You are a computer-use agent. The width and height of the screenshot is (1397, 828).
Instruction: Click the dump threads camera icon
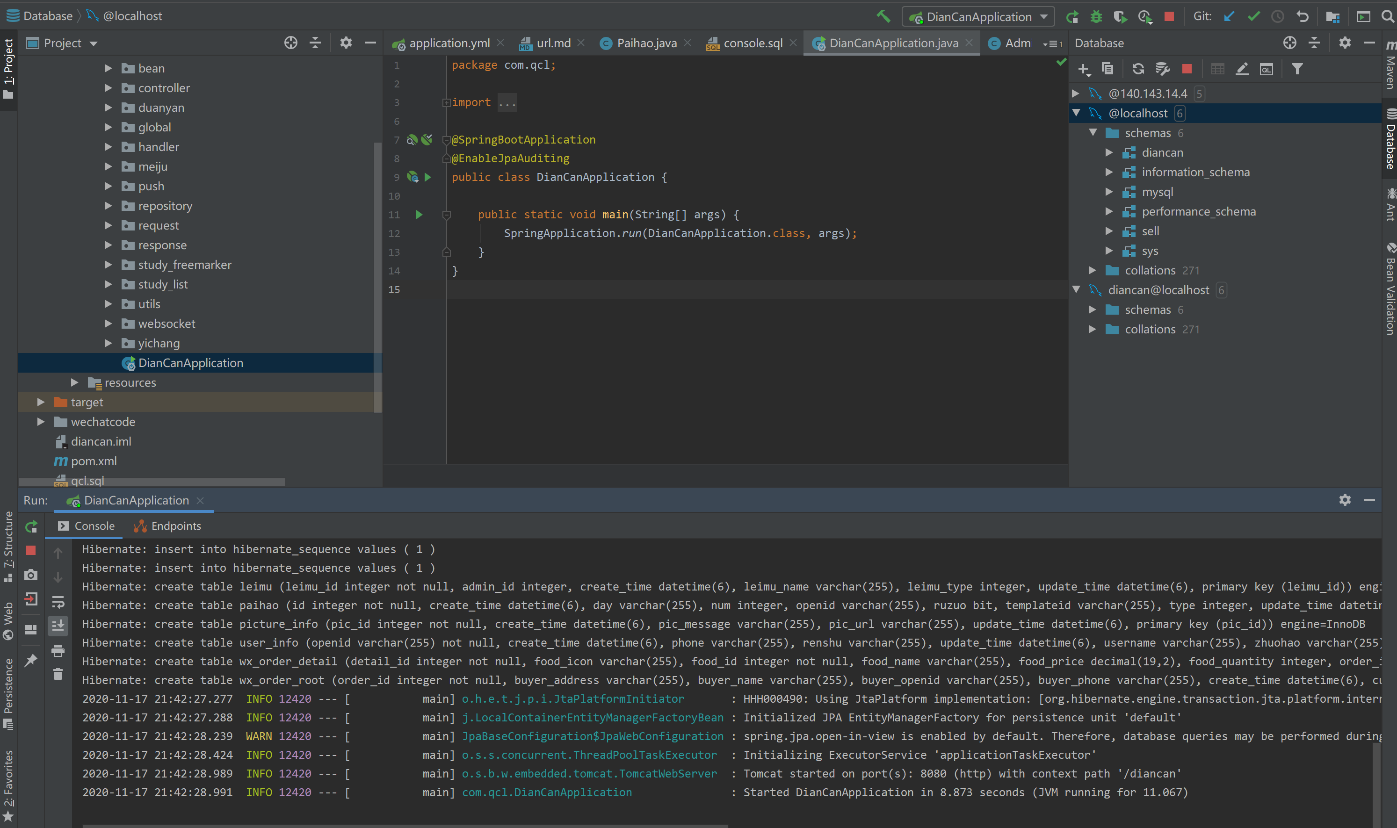click(x=31, y=575)
